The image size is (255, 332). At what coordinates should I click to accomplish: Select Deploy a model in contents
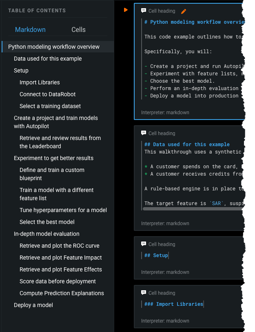click(x=33, y=305)
